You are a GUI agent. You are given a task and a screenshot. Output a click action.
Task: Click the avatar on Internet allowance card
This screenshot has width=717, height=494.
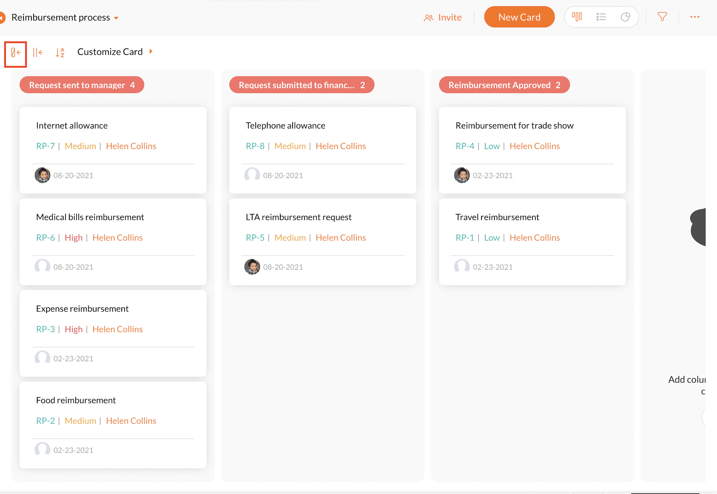(x=43, y=175)
